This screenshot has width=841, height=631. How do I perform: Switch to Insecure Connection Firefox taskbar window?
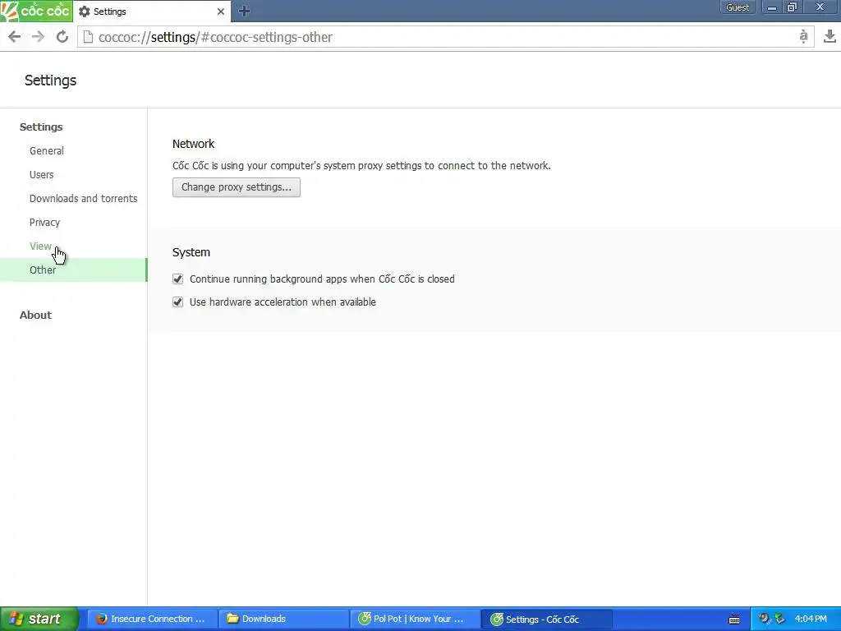pos(152,619)
